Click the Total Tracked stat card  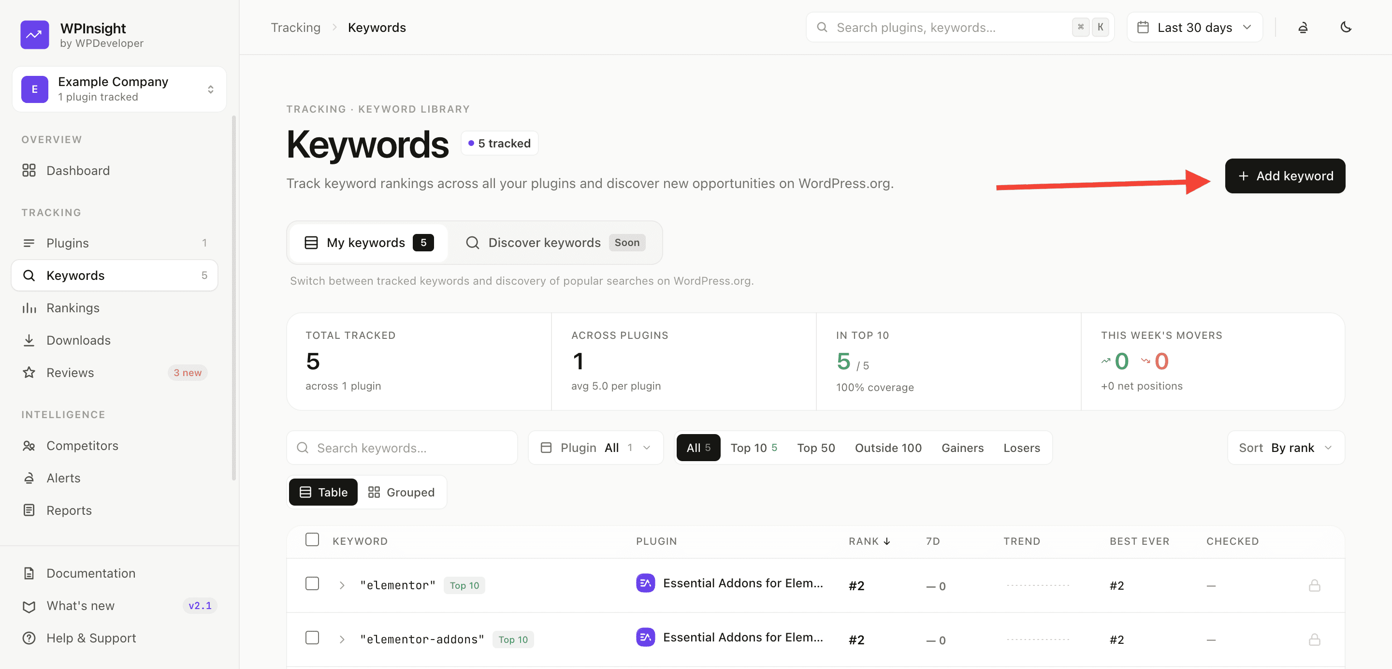tap(420, 362)
